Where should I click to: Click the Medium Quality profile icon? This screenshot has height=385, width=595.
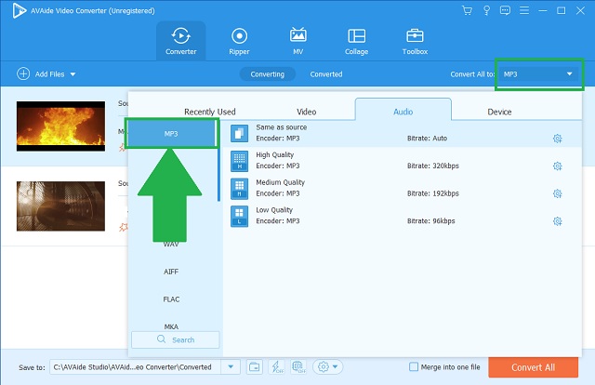coord(240,189)
